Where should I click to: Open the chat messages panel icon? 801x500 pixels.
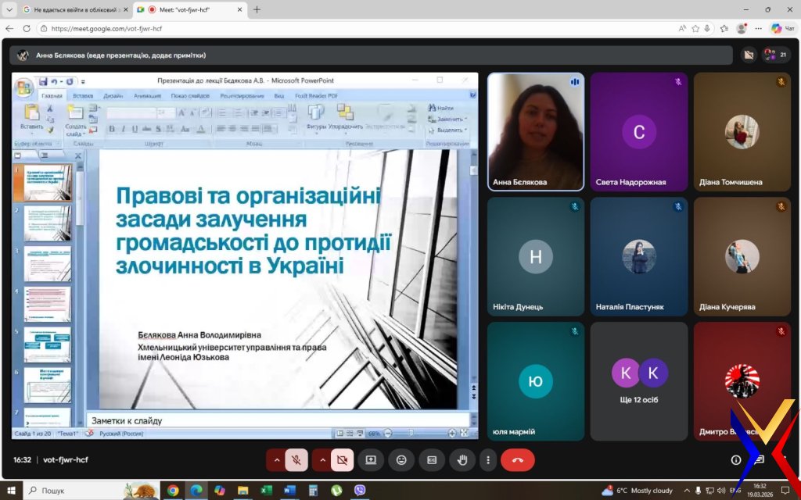(759, 460)
